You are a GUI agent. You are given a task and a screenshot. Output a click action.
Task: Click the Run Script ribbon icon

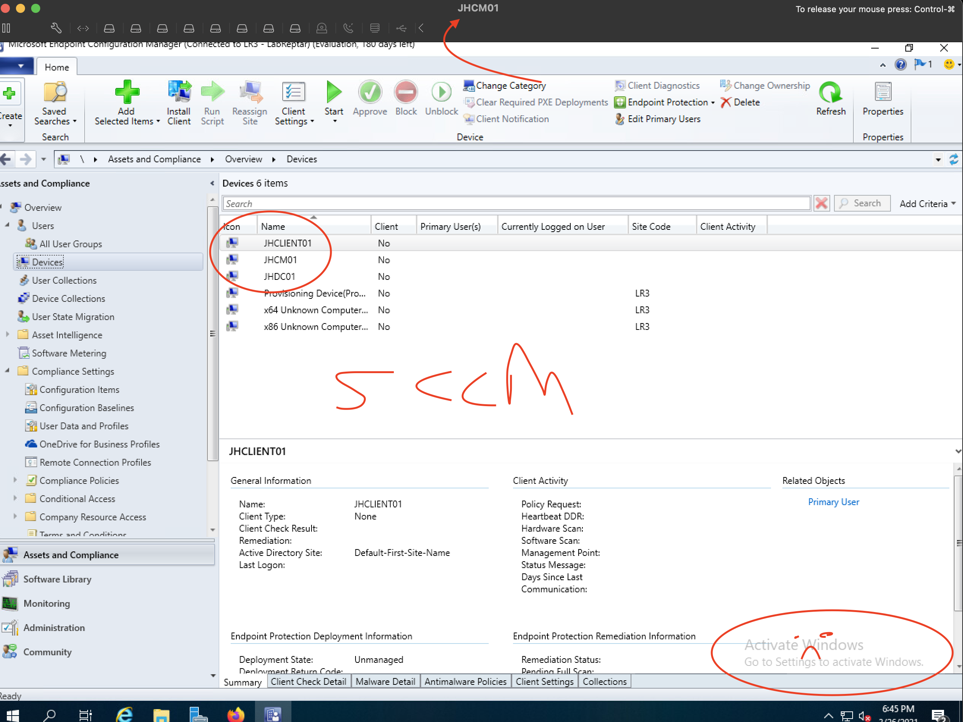(x=212, y=92)
